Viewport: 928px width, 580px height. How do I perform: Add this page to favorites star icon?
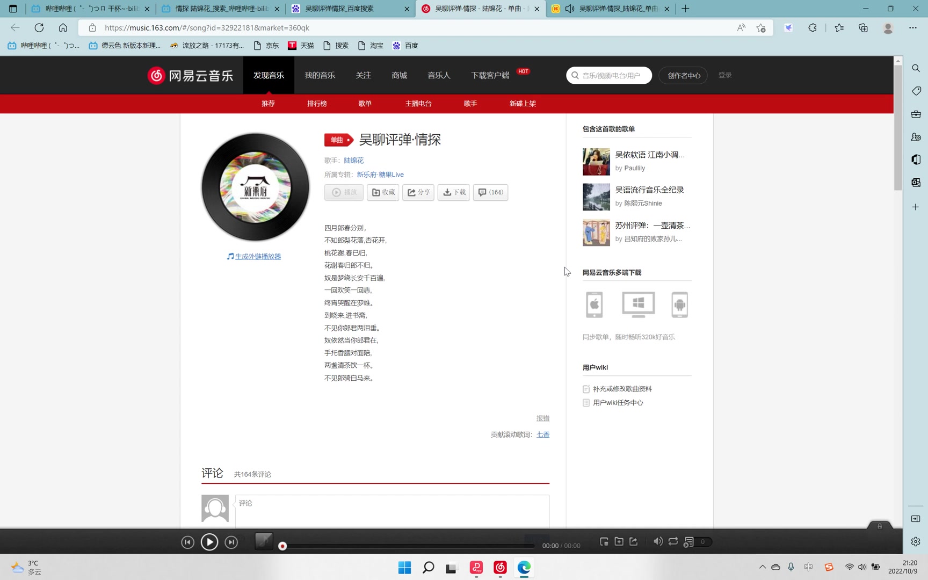pyautogui.click(x=761, y=27)
